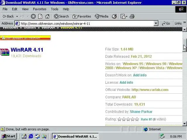Expand the Mail dropdown arrow
The height and width of the screenshot is (140, 187).
tap(127, 16)
